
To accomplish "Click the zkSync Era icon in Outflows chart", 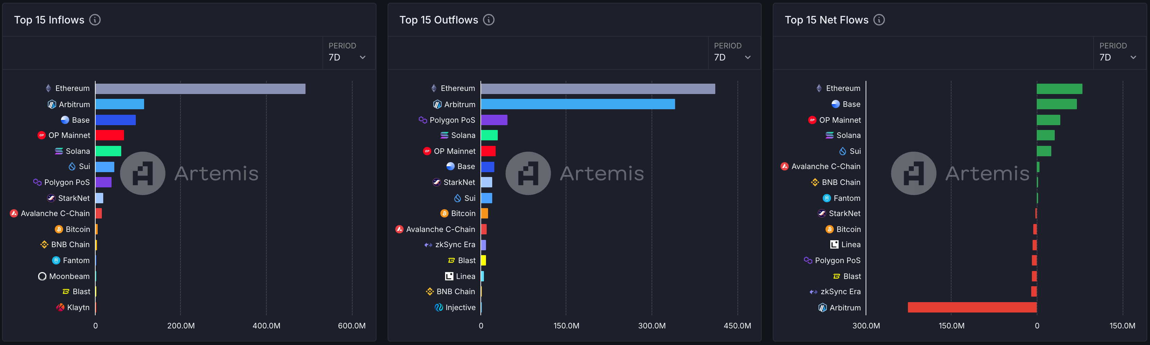I will pyautogui.click(x=428, y=245).
